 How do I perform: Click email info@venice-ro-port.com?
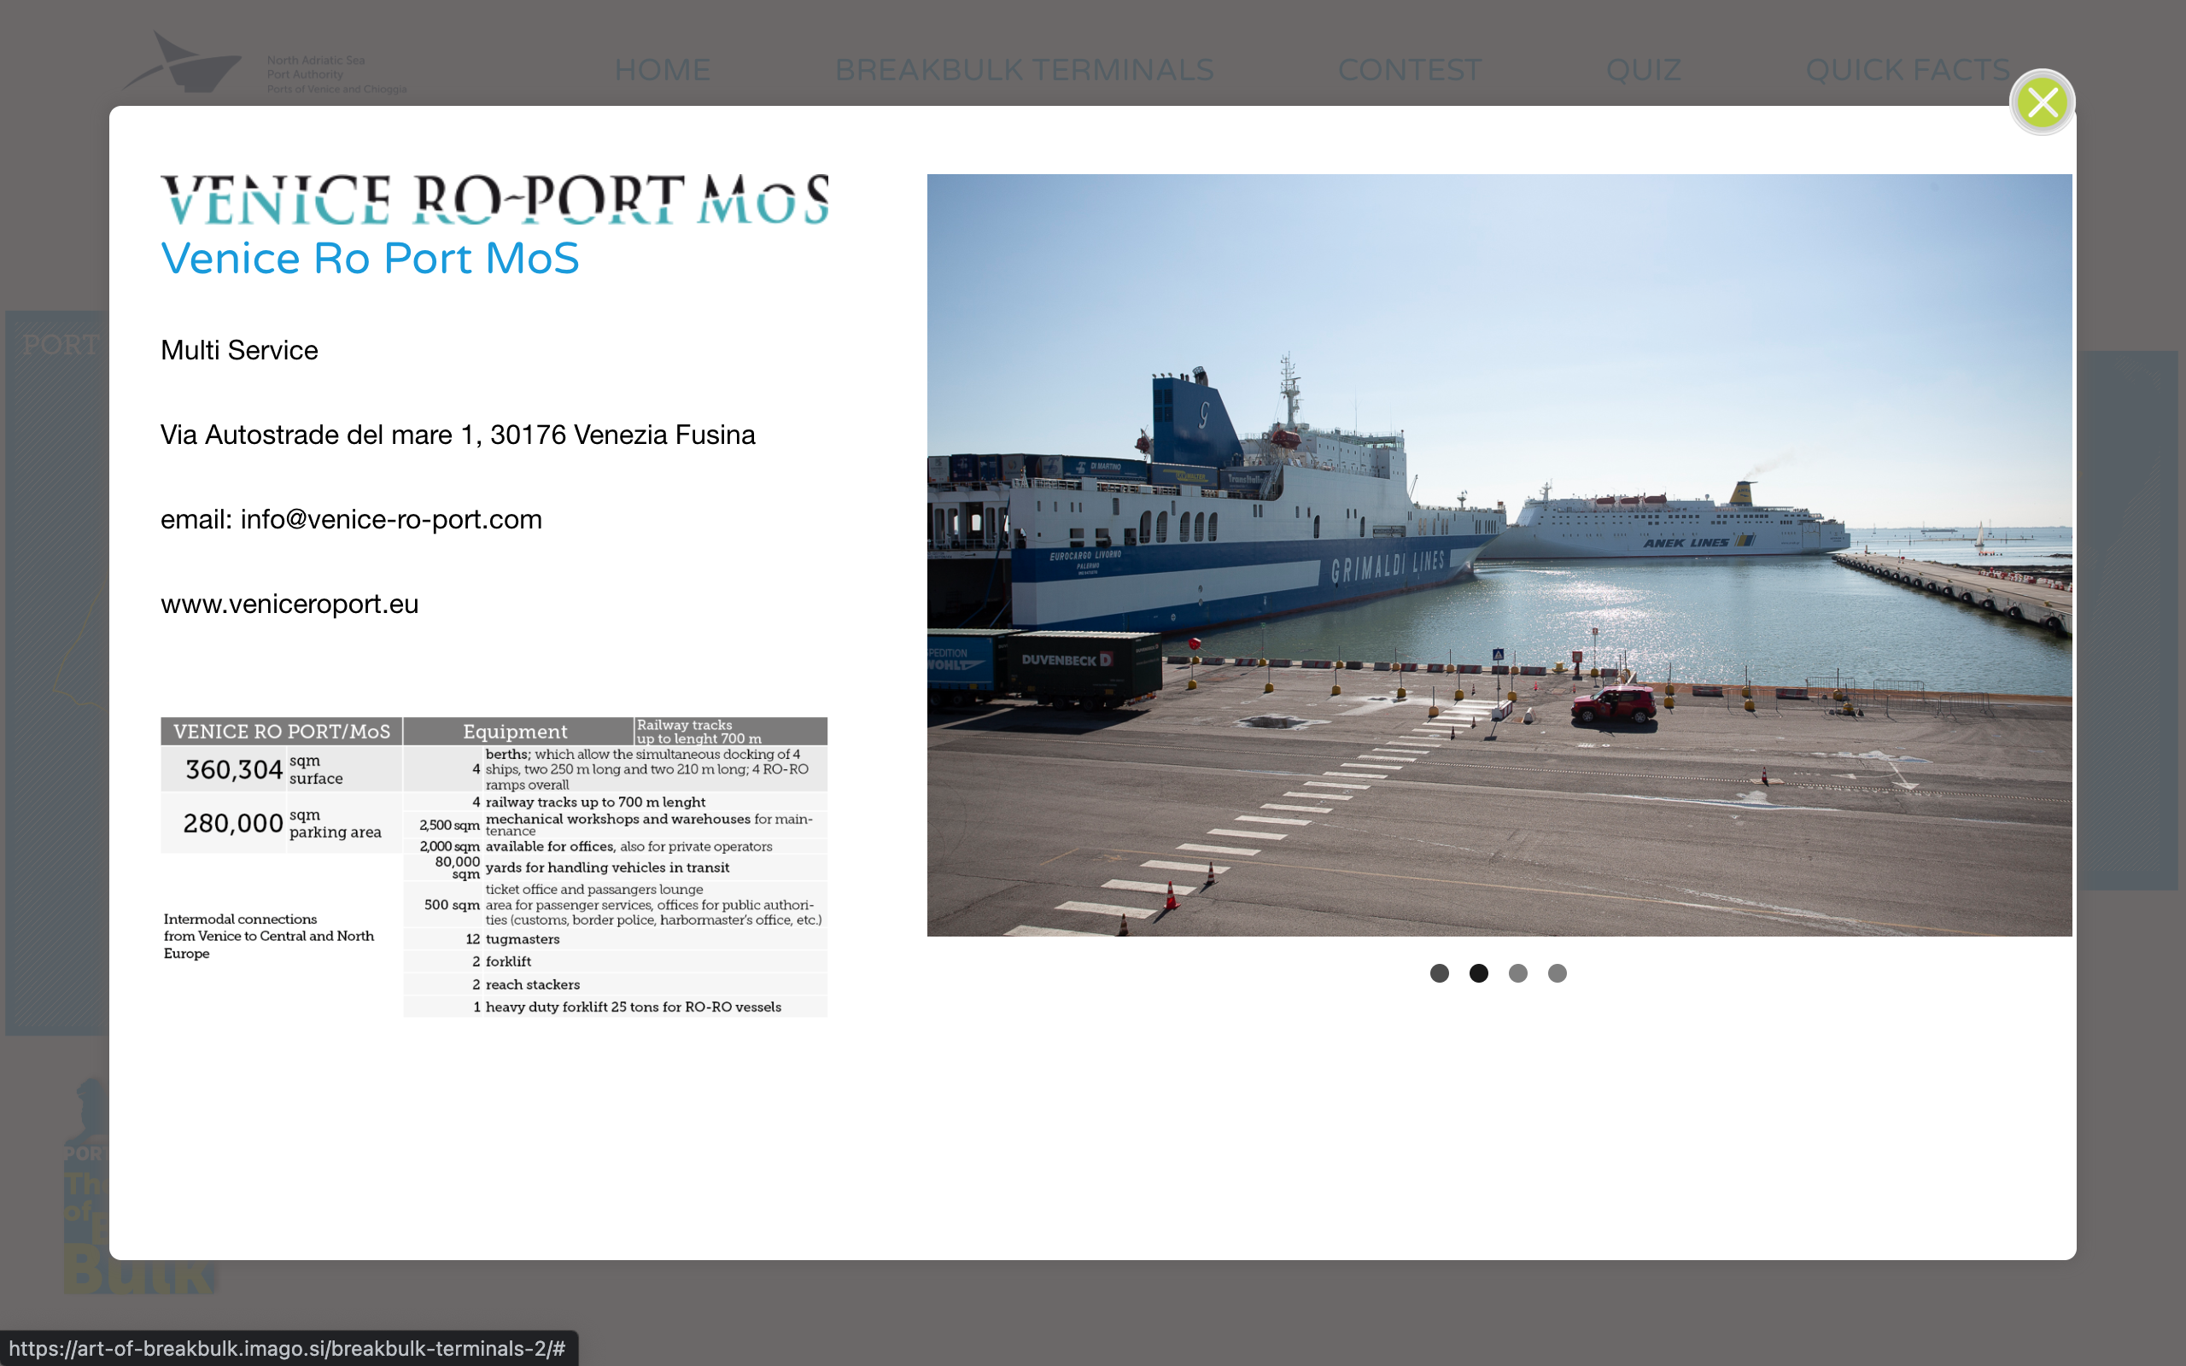point(350,519)
